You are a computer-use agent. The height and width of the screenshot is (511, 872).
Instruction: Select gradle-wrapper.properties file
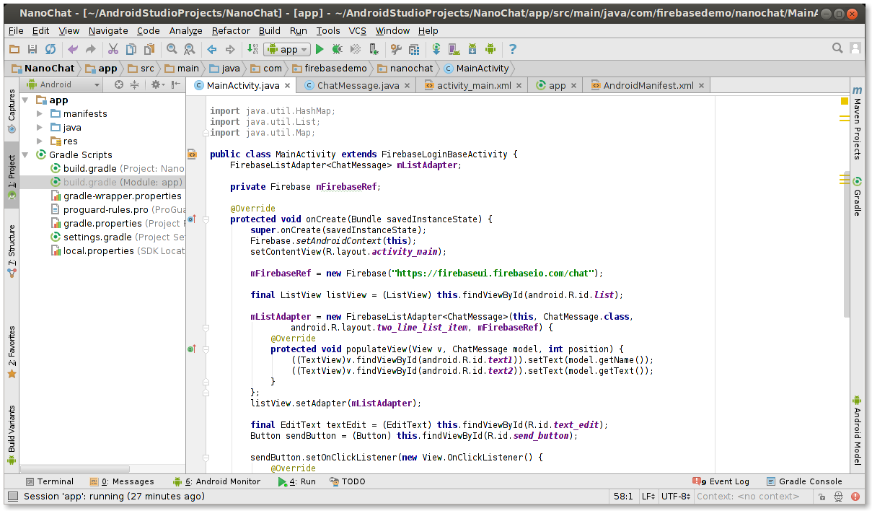[117, 196]
